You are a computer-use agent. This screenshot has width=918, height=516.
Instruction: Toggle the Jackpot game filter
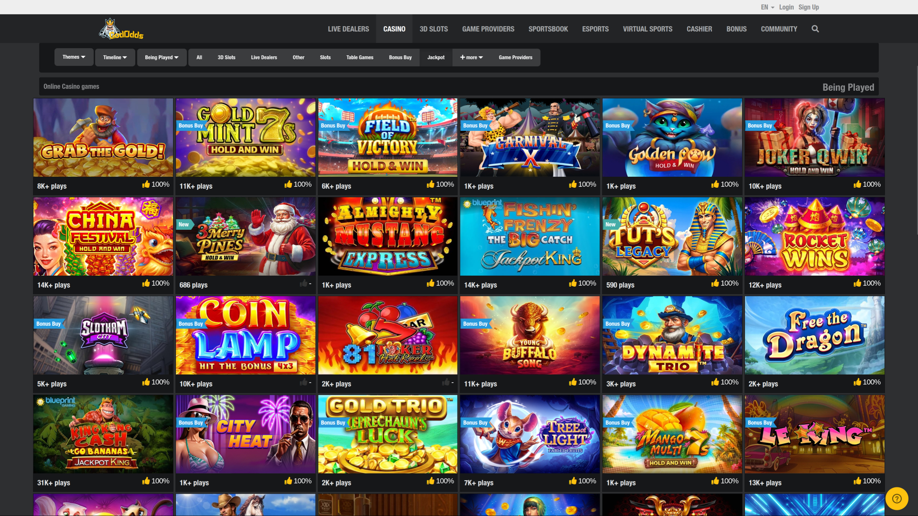(x=436, y=57)
